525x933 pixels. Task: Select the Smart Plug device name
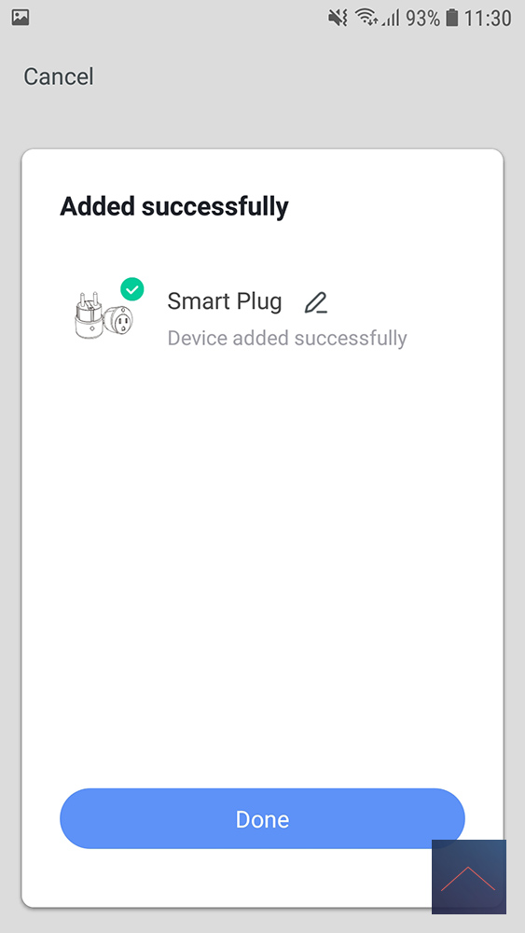(224, 301)
